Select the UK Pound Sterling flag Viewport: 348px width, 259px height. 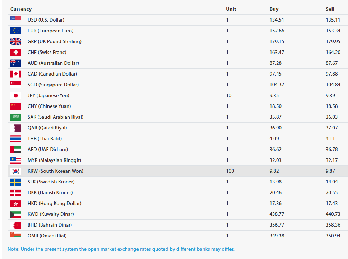pyautogui.click(x=16, y=42)
